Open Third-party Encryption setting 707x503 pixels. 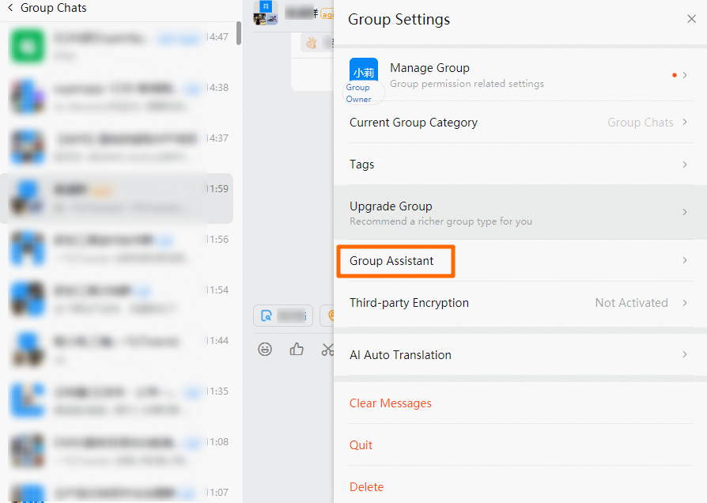tap(520, 303)
